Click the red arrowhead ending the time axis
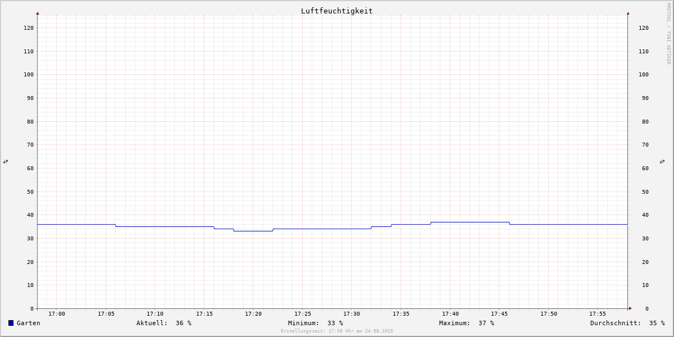This screenshot has height=337, width=674. tap(630, 308)
